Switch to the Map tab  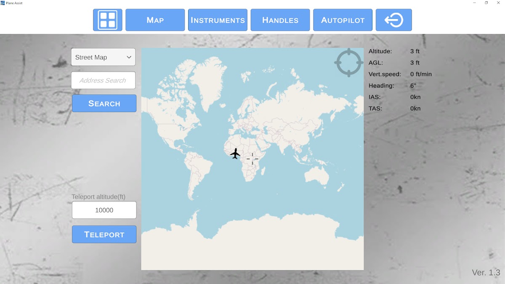pos(155,20)
